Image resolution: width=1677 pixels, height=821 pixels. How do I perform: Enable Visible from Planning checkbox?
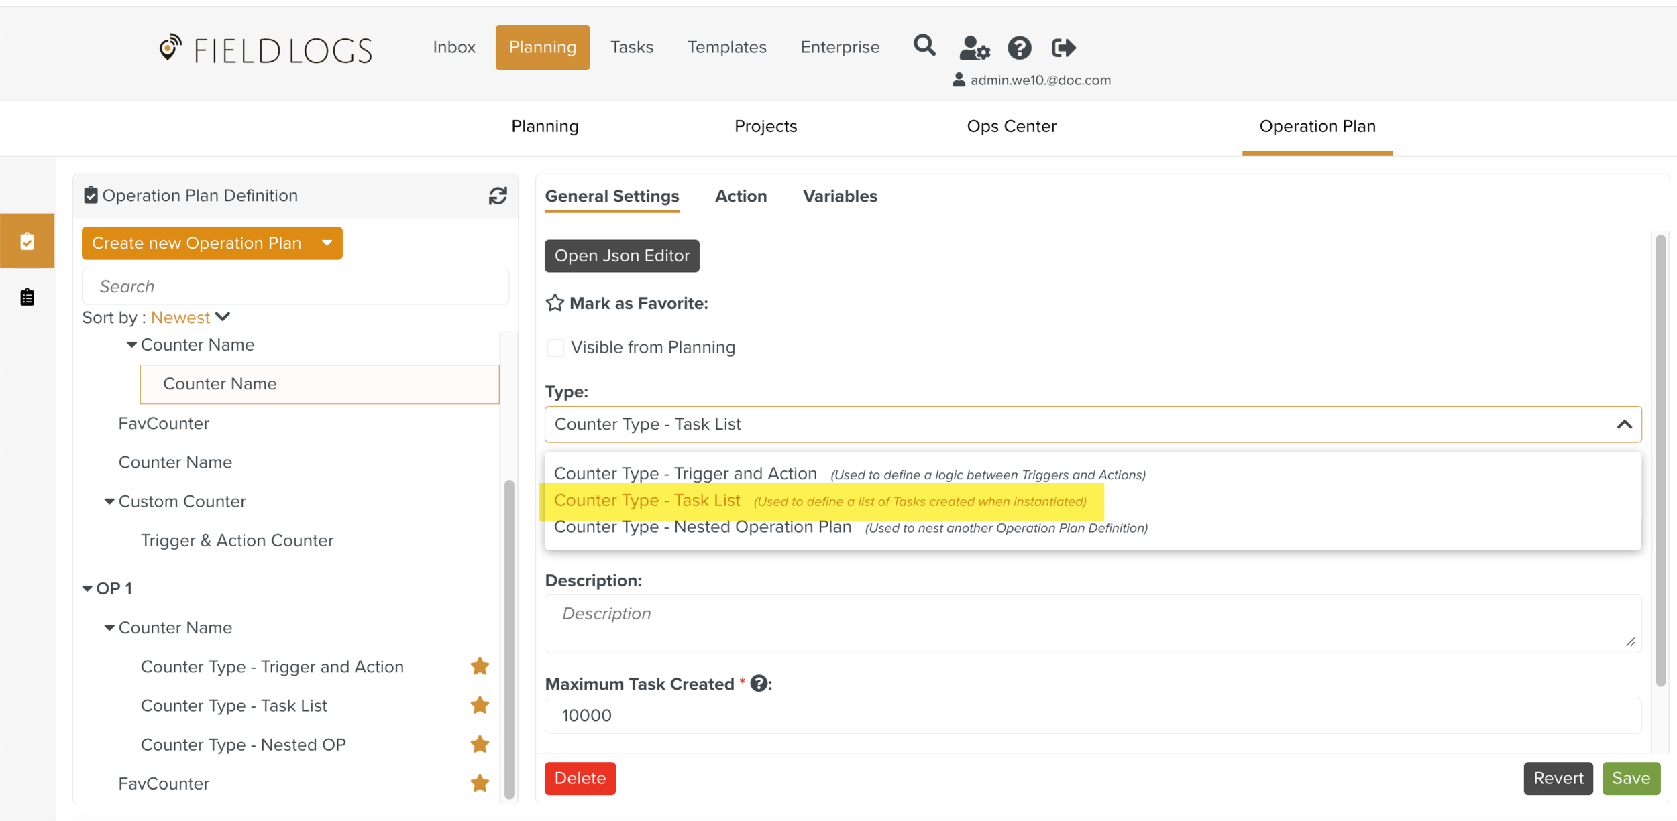pyautogui.click(x=555, y=347)
